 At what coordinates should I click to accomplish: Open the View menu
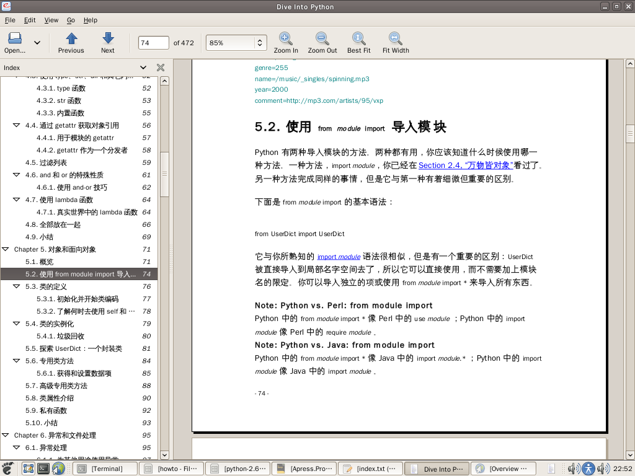click(x=51, y=20)
